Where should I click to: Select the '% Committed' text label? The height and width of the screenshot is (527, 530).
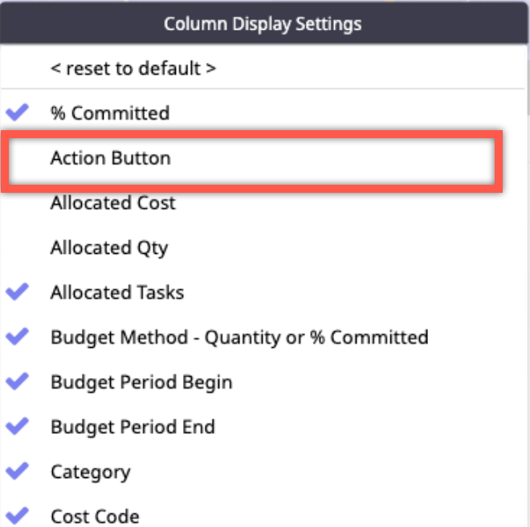tap(110, 113)
